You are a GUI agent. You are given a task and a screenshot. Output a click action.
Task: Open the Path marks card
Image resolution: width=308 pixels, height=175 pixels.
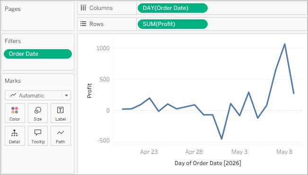coord(61,136)
